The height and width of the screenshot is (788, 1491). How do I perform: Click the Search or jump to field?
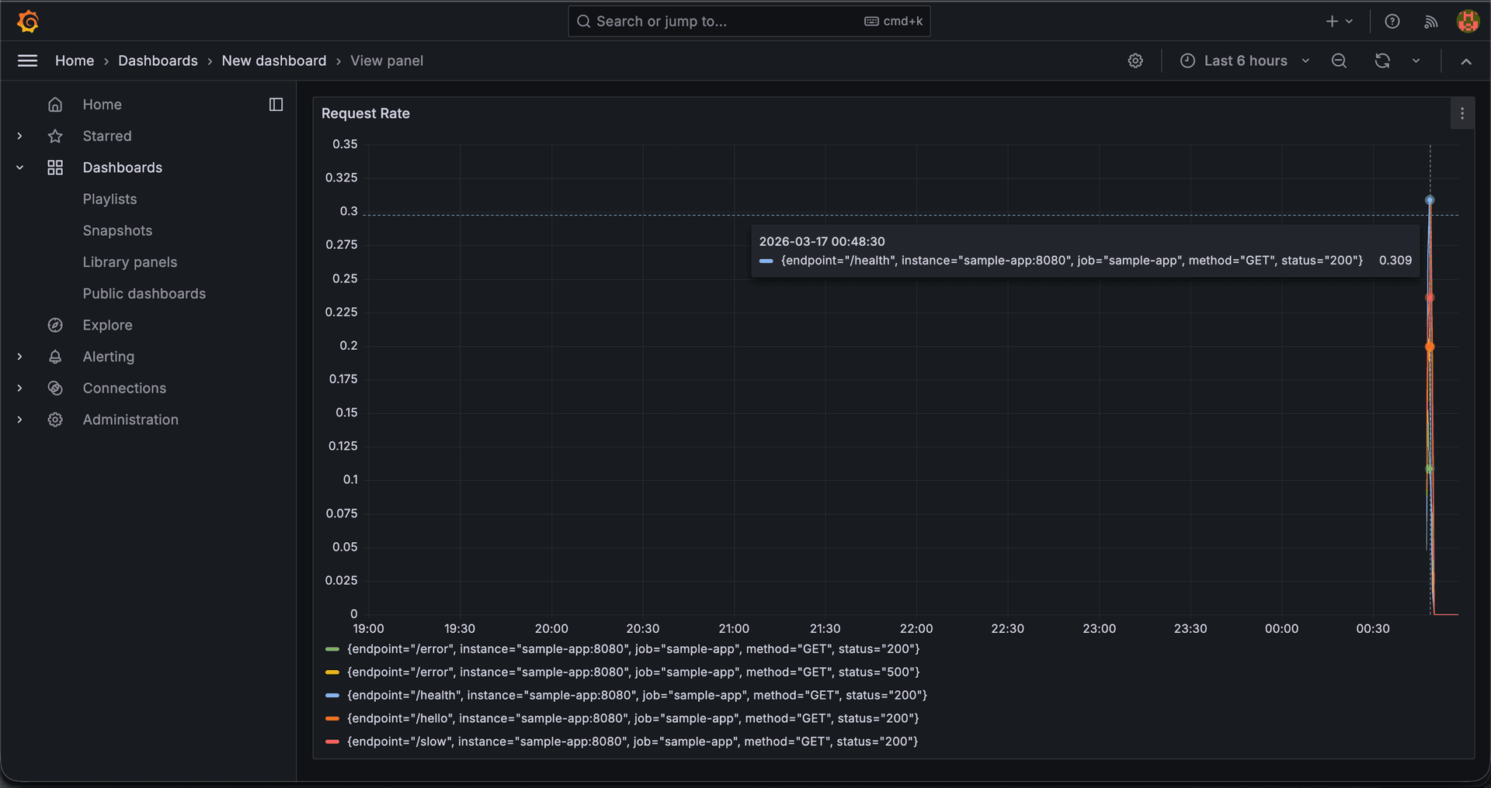[749, 21]
